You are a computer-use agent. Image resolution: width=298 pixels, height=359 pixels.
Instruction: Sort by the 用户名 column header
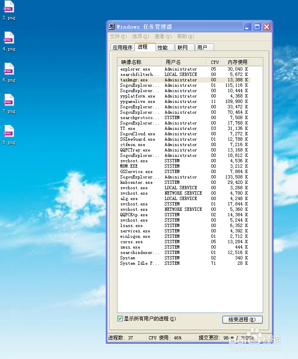click(x=184, y=62)
